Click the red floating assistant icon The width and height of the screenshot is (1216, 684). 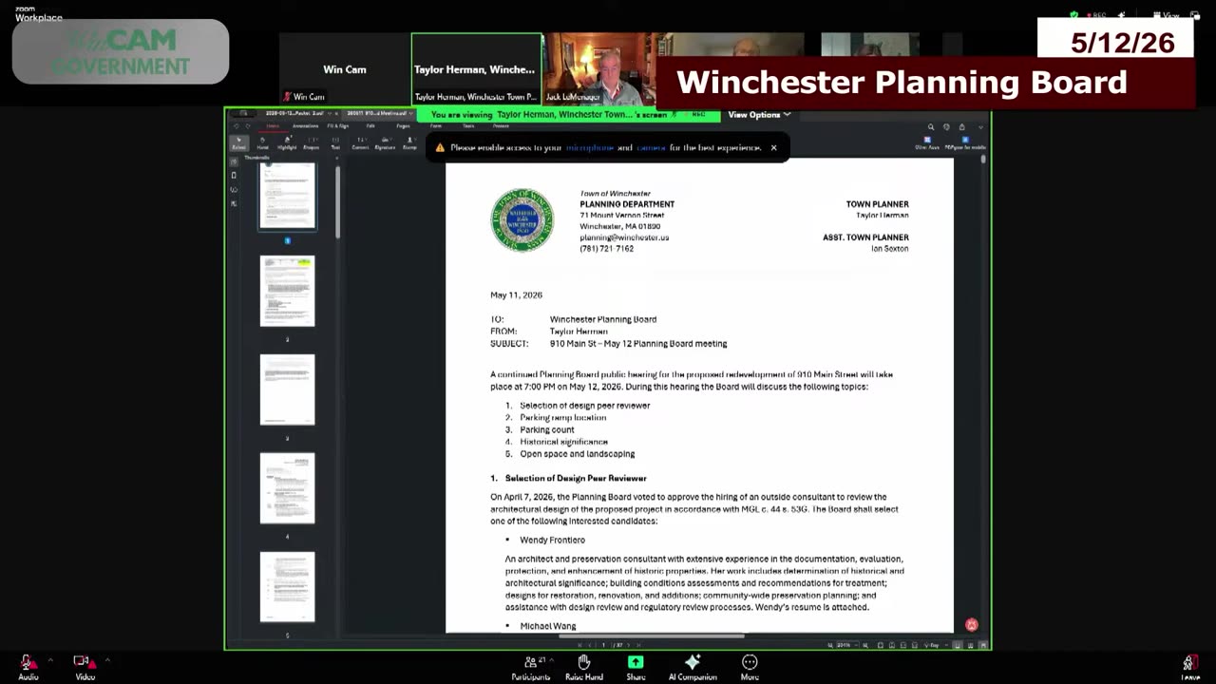971,624
